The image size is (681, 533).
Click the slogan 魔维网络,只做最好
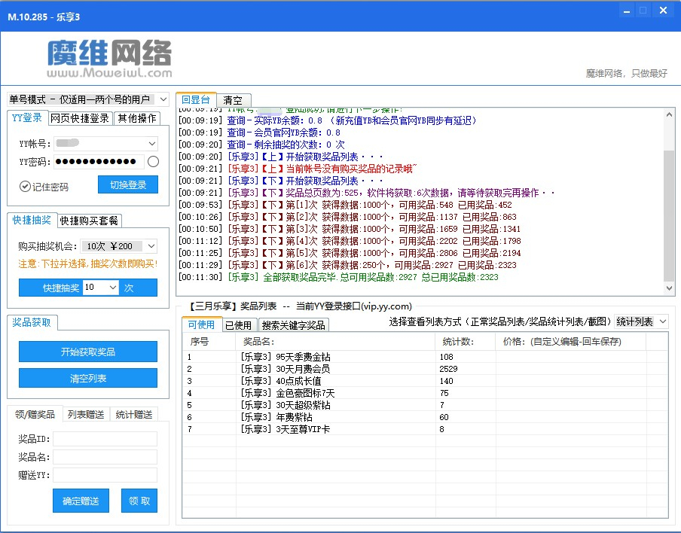point(626,73)
